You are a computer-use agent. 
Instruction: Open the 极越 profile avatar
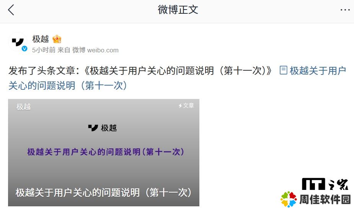(18, 42)
